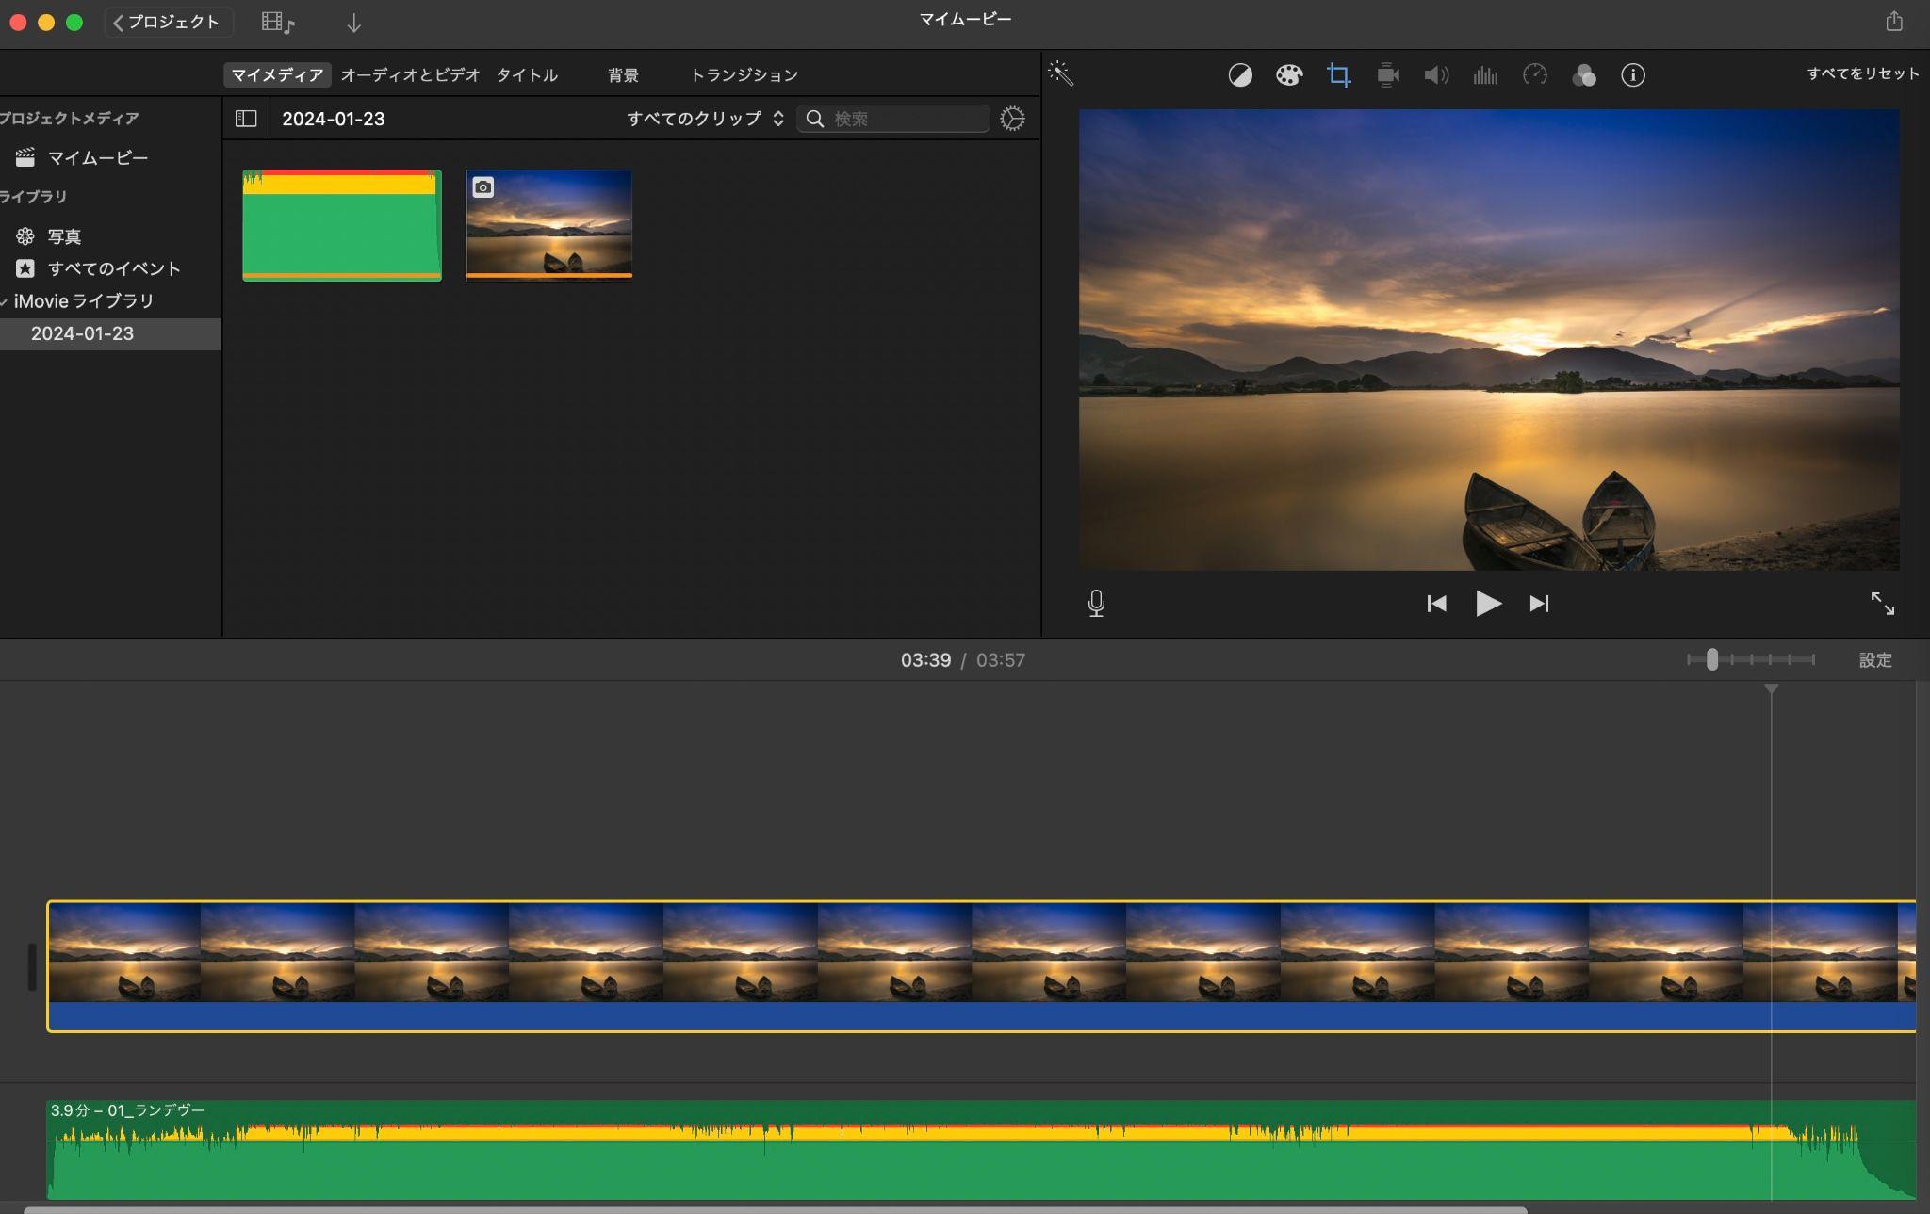Open the volume adjustment tool
This screenshot has width=1930, height=1214.
coord(1436,75)
